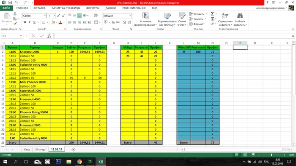
Task: Toggle underline Ч formatting
Action: click(34, 22)
